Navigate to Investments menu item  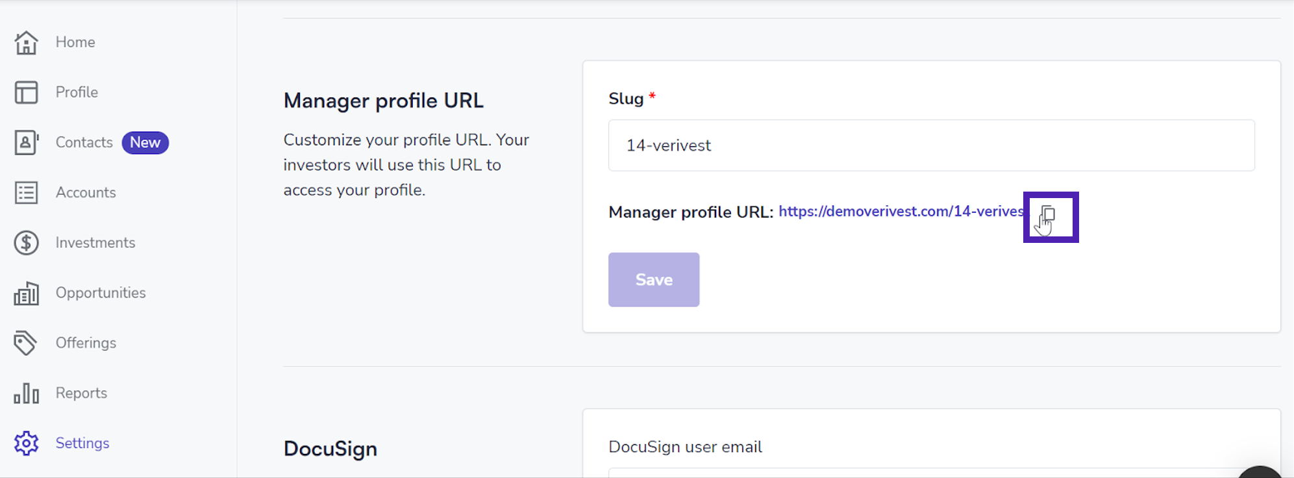[x=95, y=243]
